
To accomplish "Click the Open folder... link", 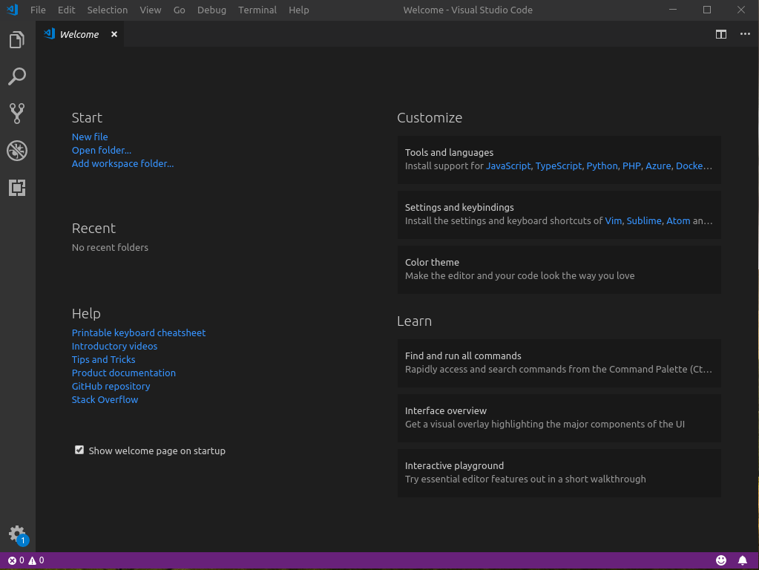I will (102, 150).
